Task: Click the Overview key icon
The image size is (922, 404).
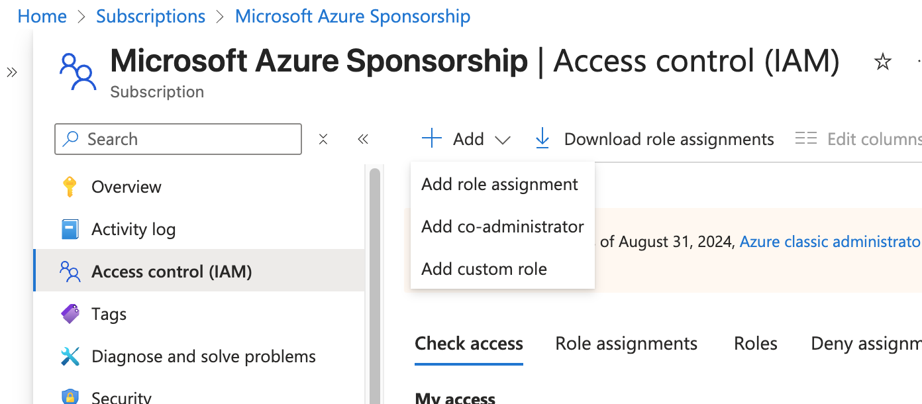Action: coord(70,187)
